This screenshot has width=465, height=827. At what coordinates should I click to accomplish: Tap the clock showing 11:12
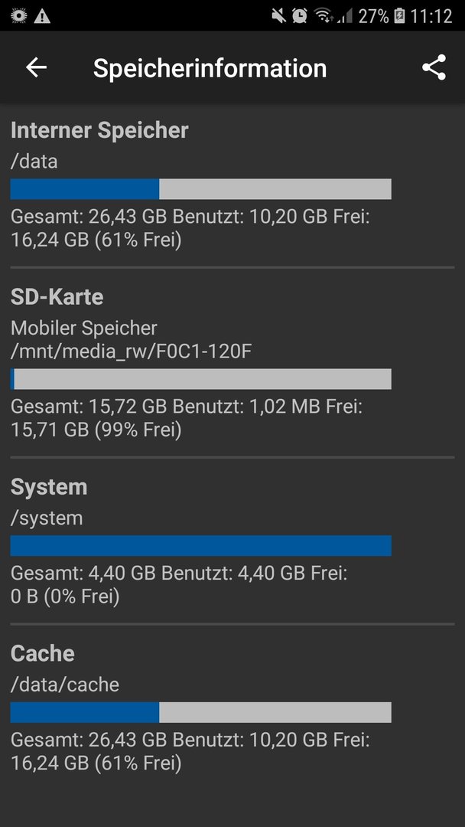(x=431, y=16)
